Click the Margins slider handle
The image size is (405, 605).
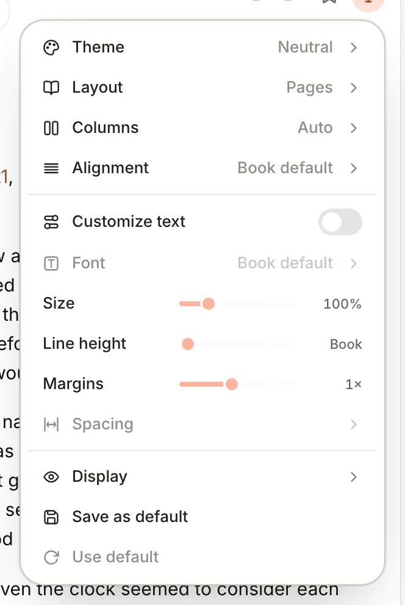click(x=231, y=384)
